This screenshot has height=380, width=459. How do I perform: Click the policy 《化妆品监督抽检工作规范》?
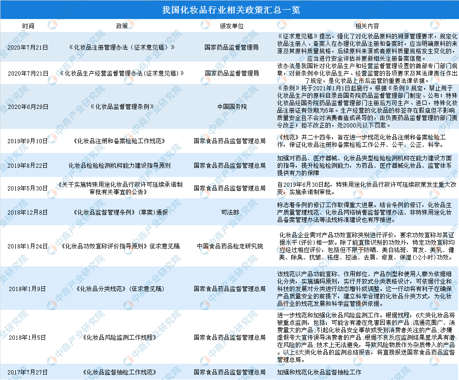[120, 373]
